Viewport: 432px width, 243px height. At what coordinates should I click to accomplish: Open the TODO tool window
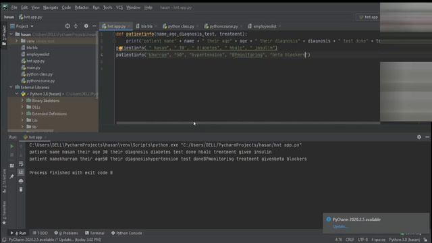[x=40, y=233]
